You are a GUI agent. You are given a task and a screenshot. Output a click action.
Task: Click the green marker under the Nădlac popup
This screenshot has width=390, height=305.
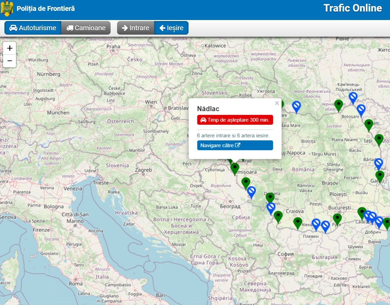pos(234,168)
